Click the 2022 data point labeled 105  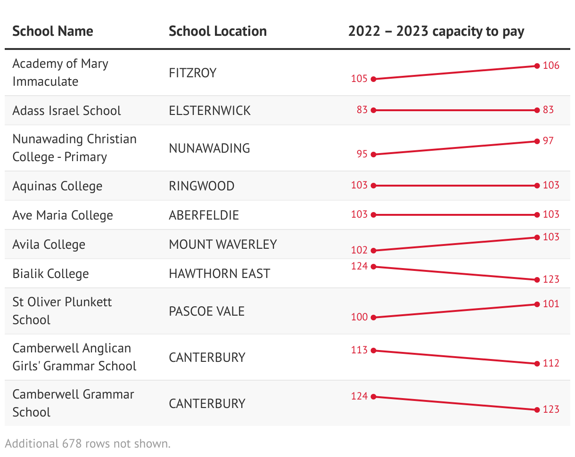373,79
